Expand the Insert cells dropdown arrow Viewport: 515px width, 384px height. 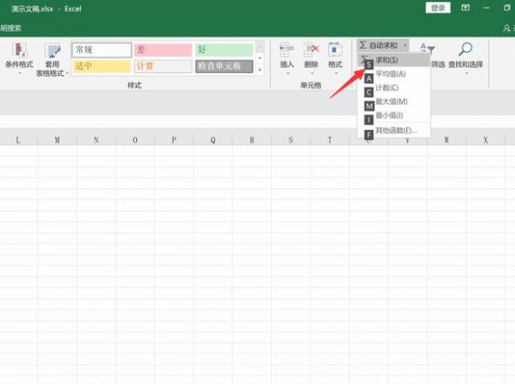[x=288, y=73]
